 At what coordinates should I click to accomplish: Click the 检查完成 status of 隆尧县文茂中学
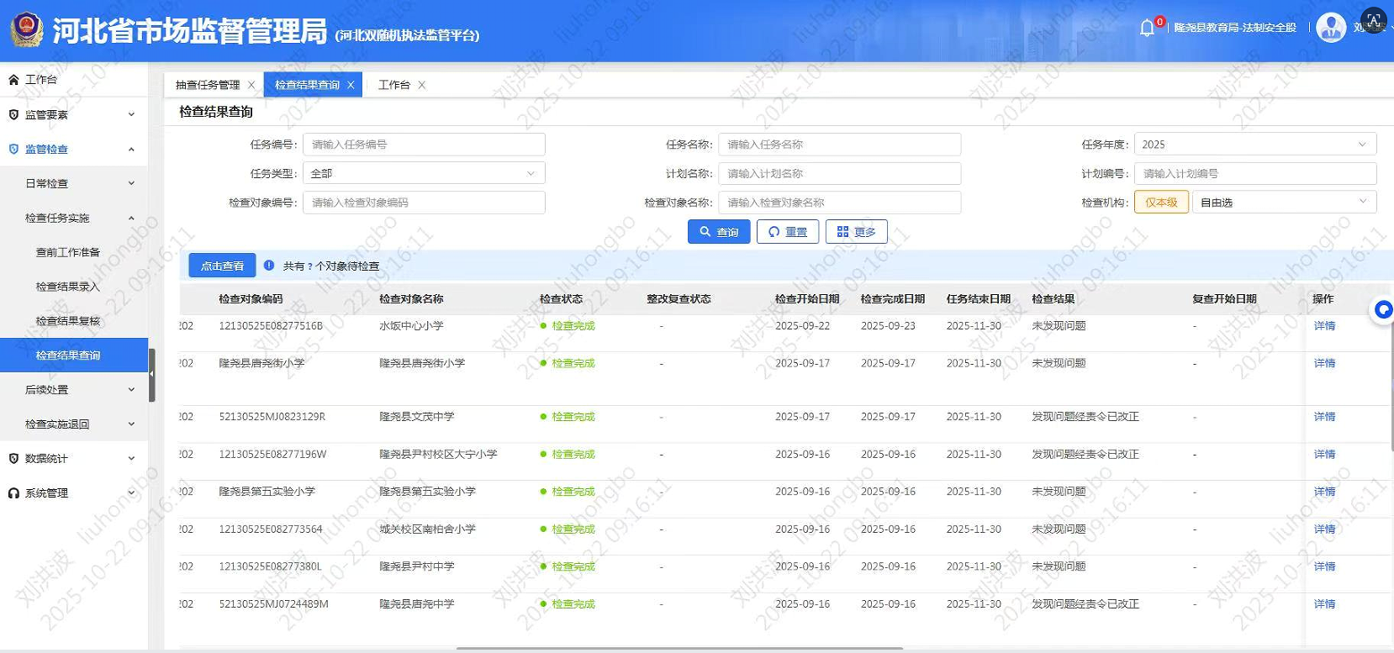(573, 417)
